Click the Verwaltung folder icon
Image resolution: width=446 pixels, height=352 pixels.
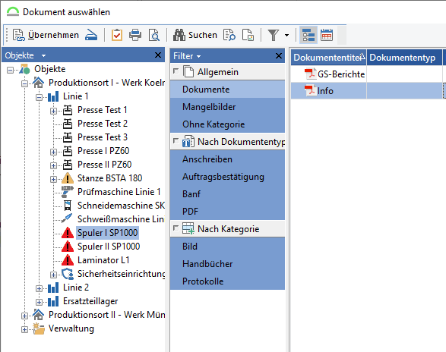(x=39, y=328)
